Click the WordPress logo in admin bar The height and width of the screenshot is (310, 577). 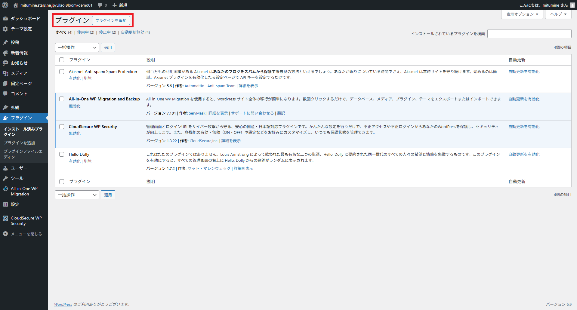click(x=5, y=5)
